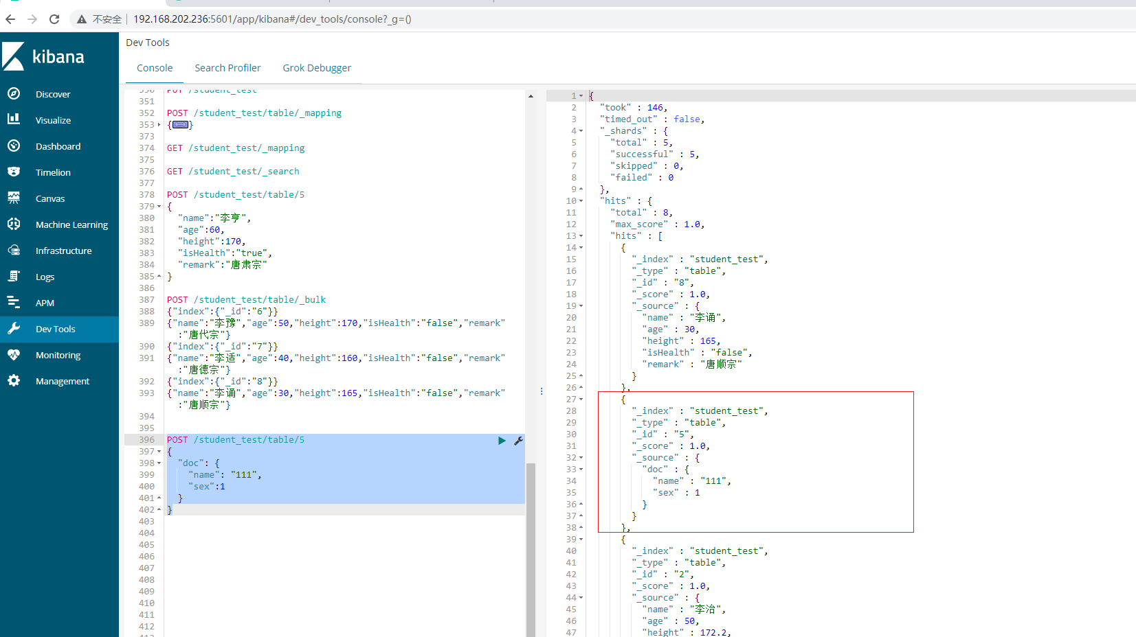Collapse doc block at line 398

click(x=159, y=463)
